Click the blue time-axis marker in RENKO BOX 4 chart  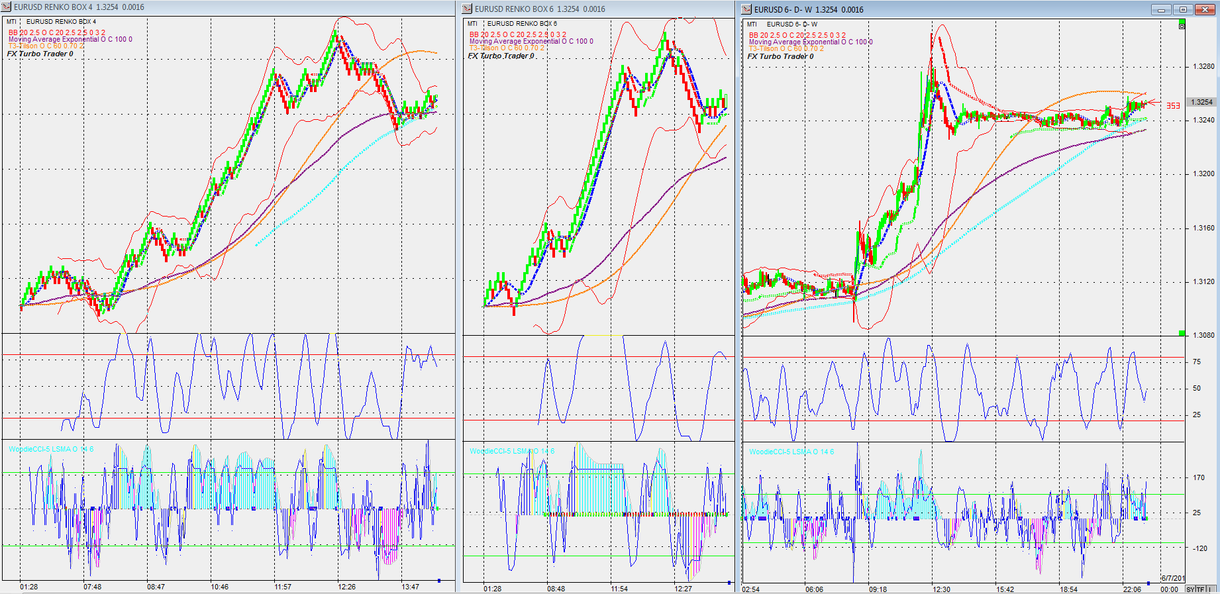pos(439,581)
